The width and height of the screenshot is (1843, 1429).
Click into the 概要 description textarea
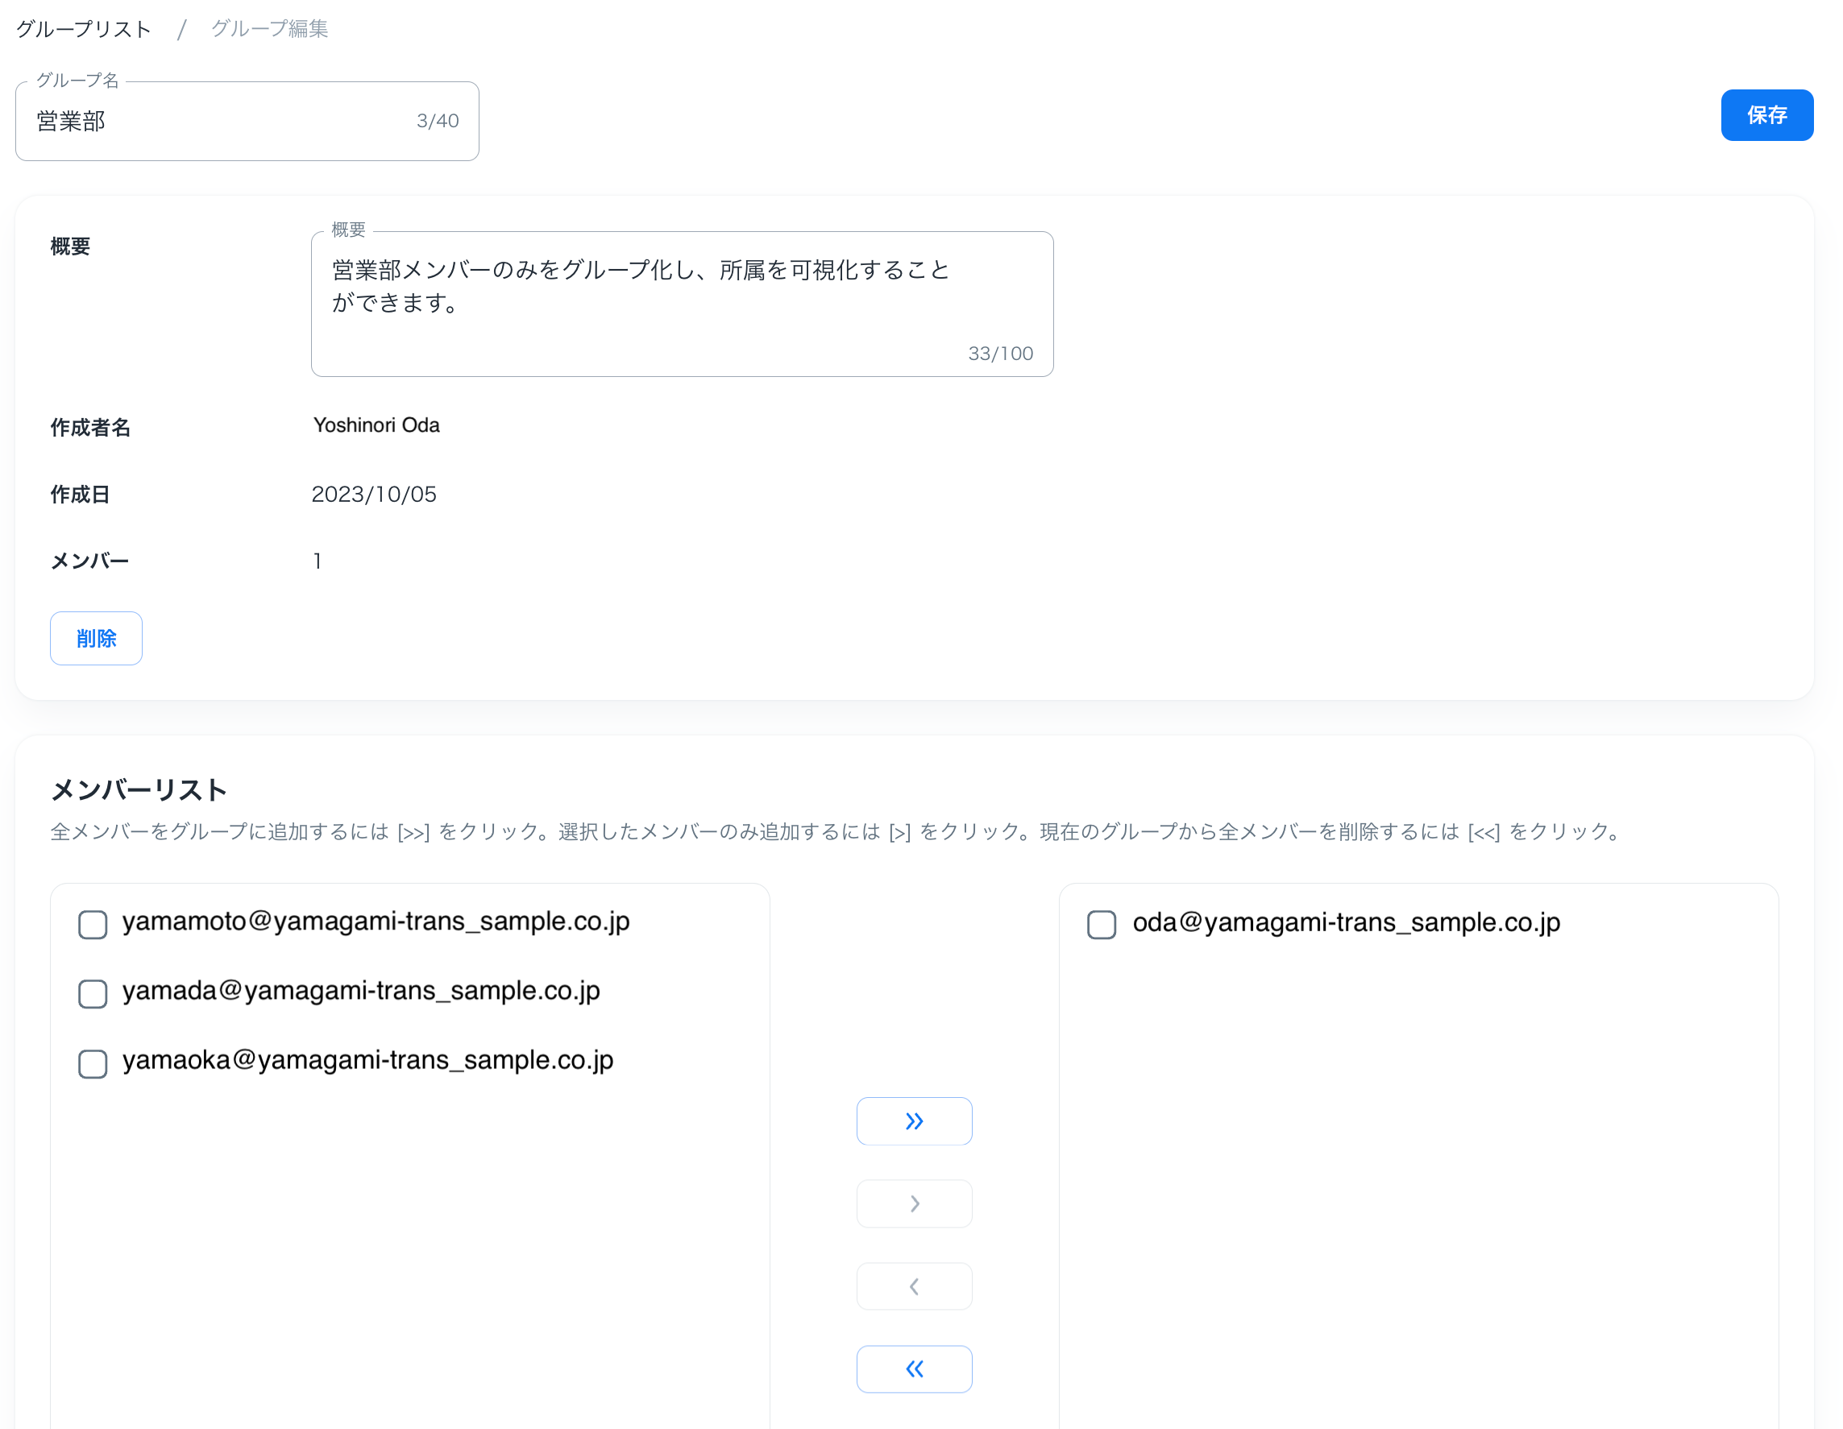(681, 304)
